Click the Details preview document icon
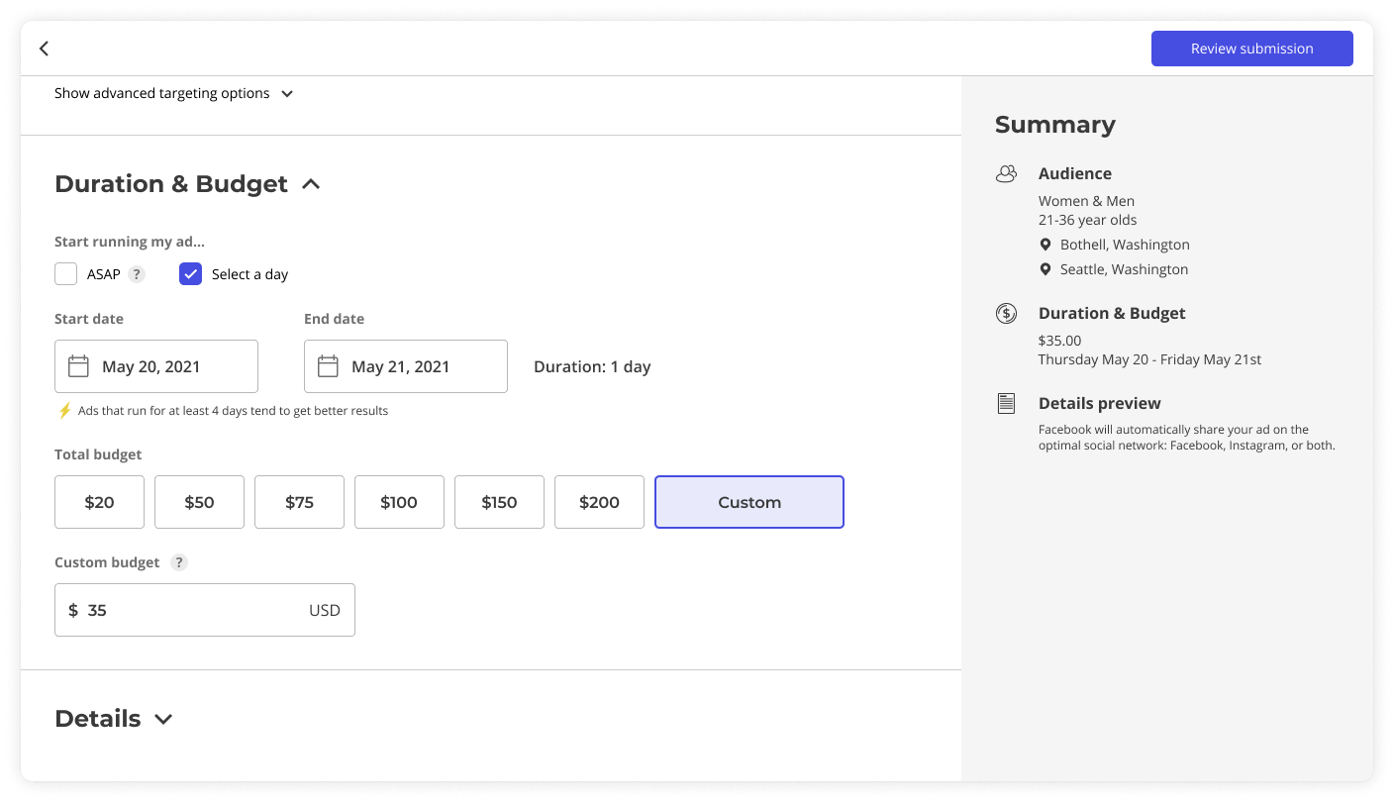1394x803 pixels. [x=1006, y=404]
